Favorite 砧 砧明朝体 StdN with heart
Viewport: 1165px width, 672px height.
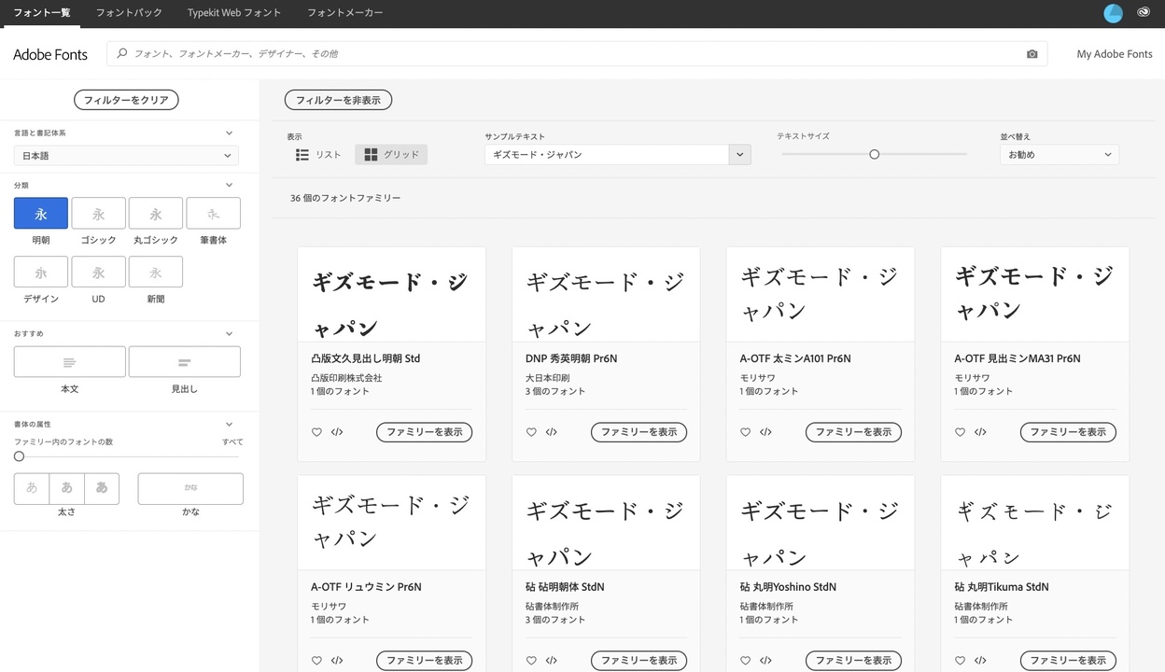(x=531, y=661)
